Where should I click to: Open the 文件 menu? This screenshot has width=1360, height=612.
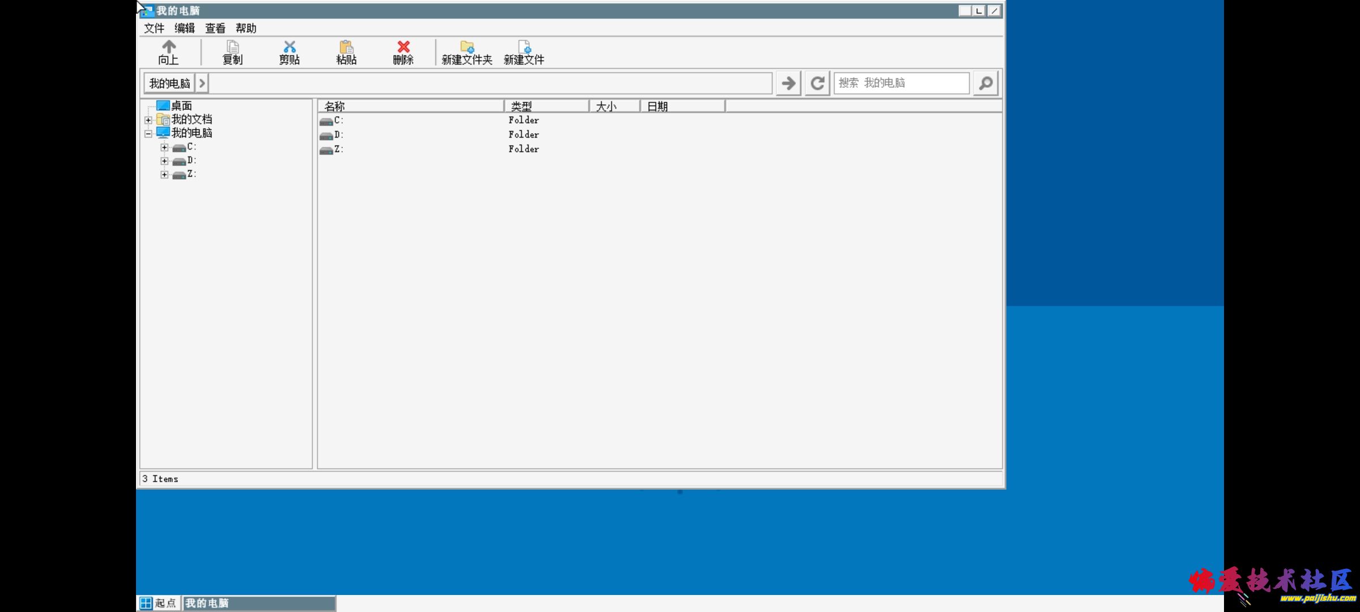pyautogui.click(x=154, y=28)
